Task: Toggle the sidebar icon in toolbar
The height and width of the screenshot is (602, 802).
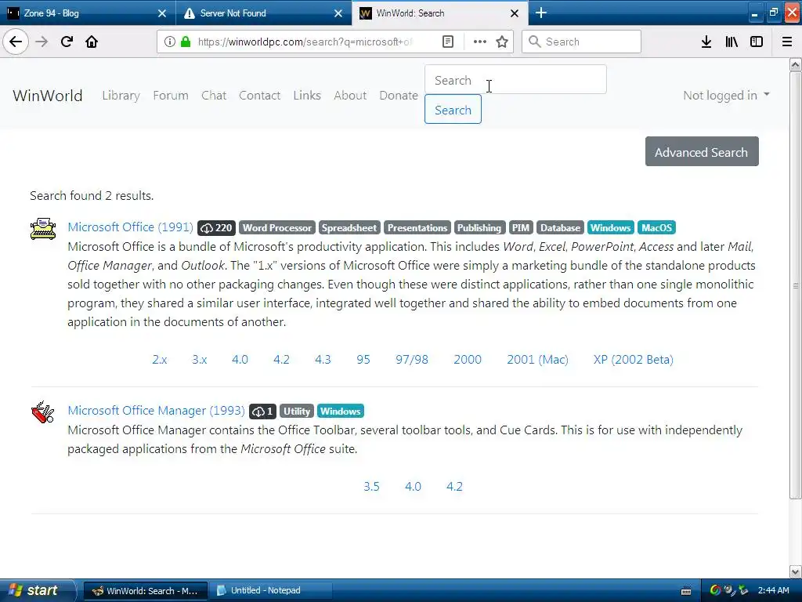Action: (x=757, y=42)
